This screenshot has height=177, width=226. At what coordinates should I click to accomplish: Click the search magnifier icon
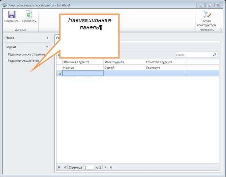(214, 55)
